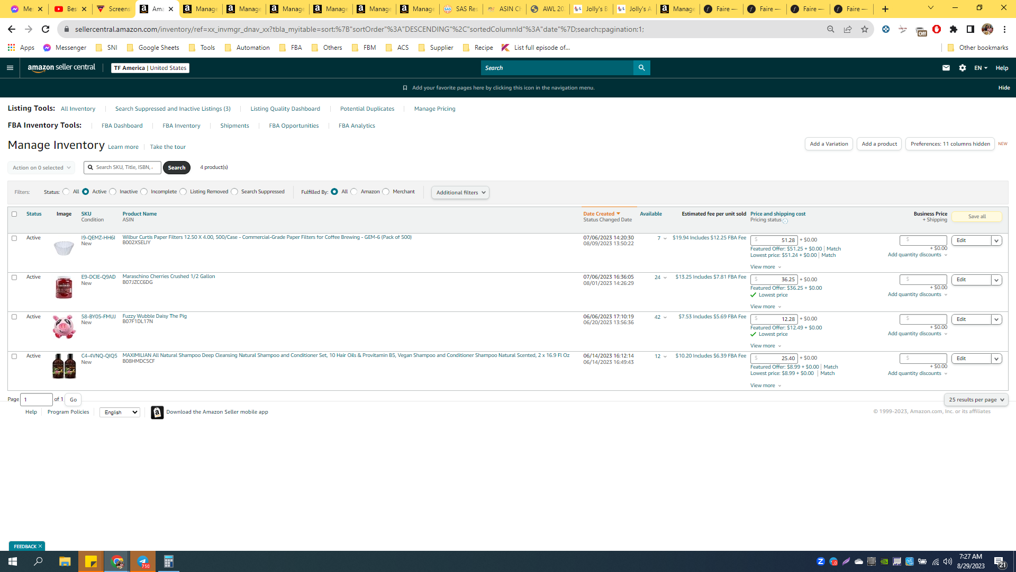Screen dimensions: 1016x572
Task: Click the Pricing status info icon
Action: [x=785, y=221]
